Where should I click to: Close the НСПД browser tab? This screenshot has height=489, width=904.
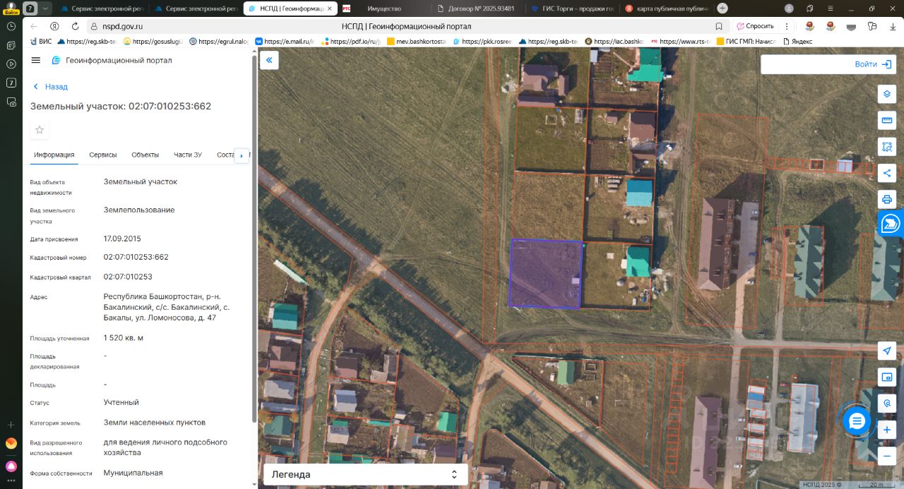pos(329,8)
